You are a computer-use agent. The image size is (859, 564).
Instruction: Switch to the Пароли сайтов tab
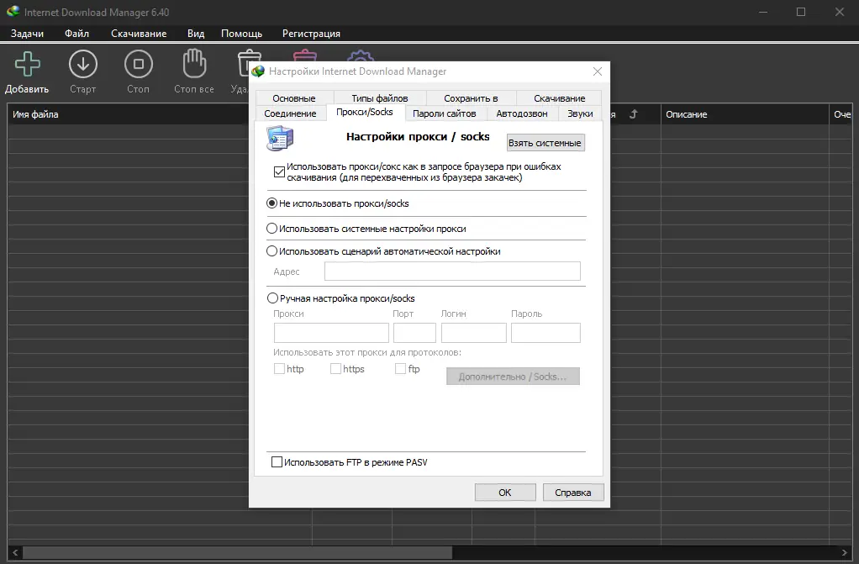[x=445, y=113]
